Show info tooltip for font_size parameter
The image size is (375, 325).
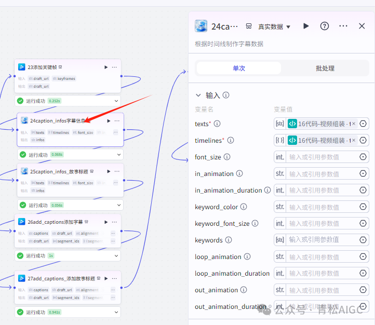tap(227, 157)
